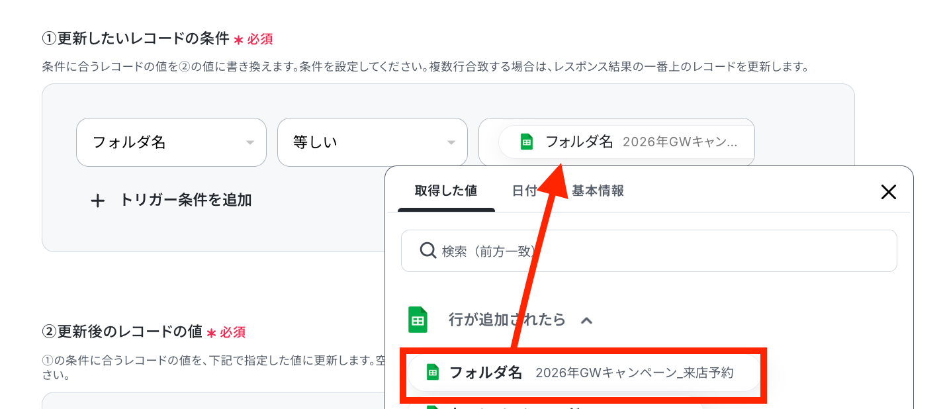Collapse 行が追加されたら with the chevron
The width and height of the screenshot is (945, 409).
click(586, 320)
